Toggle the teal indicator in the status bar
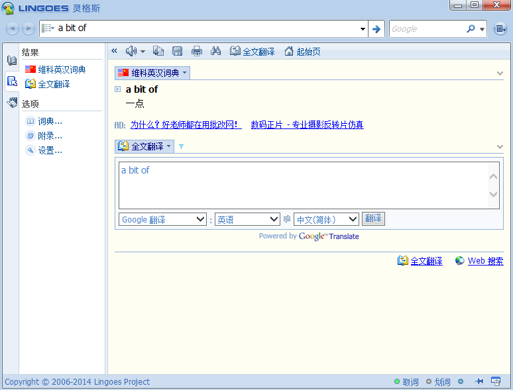The height and width of the screenshot is (390, 513). pos(461,381)
